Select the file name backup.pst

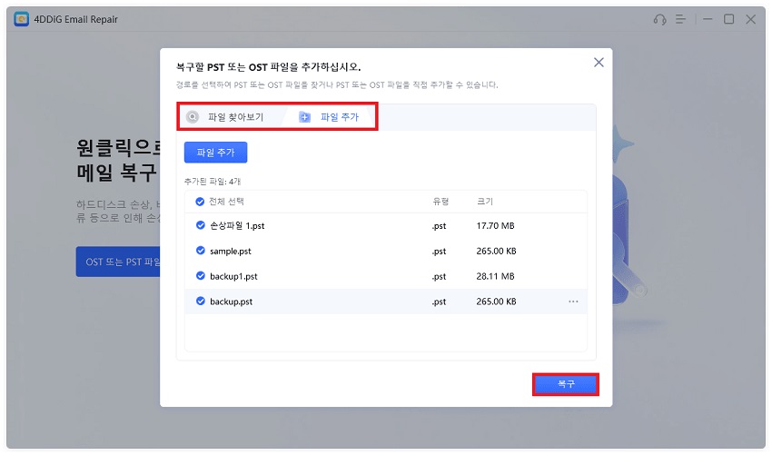231,302
